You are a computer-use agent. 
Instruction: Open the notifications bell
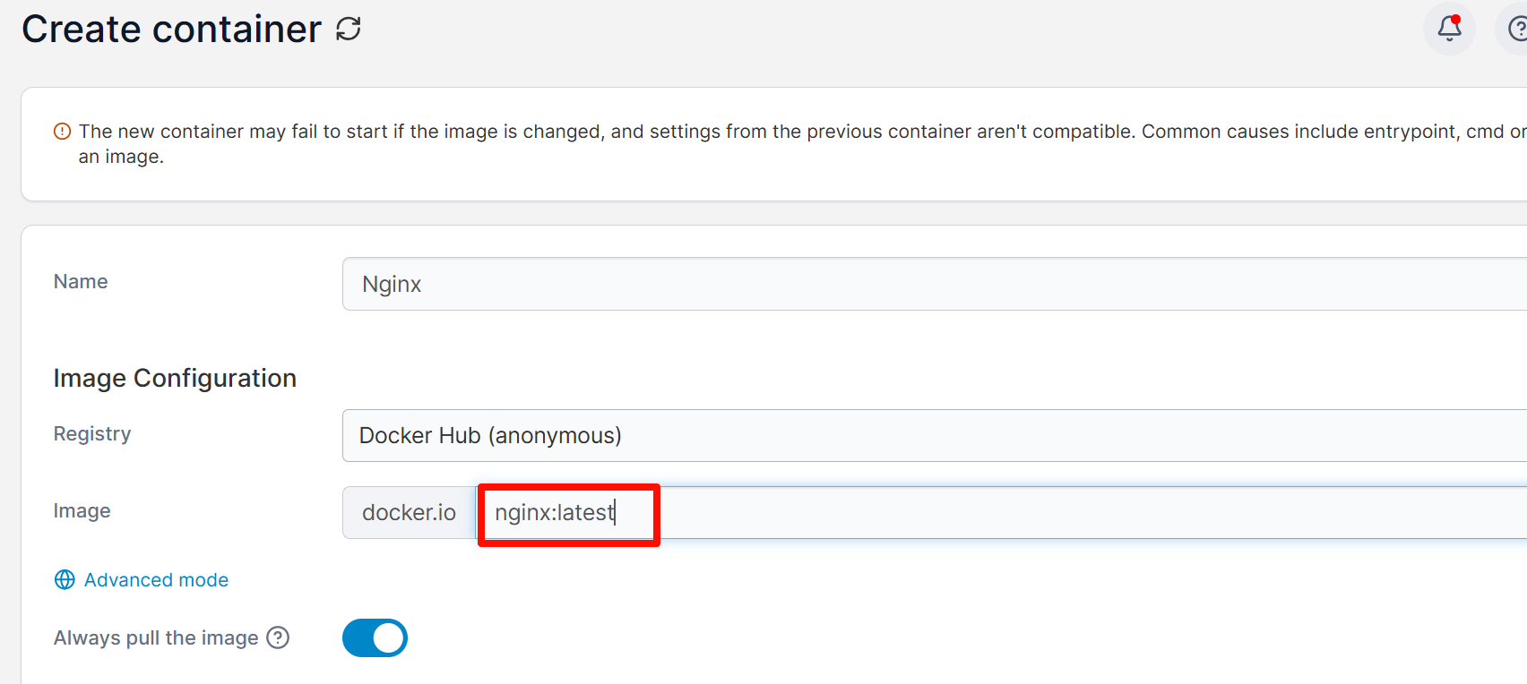[1449, 30]
